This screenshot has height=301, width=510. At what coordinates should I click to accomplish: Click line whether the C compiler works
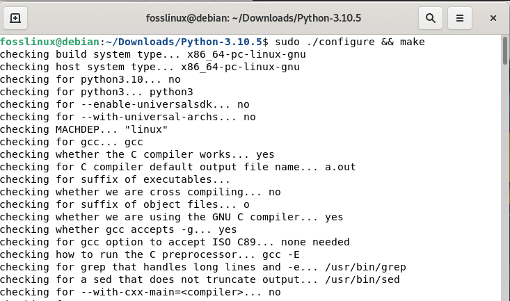coord(137,154)
